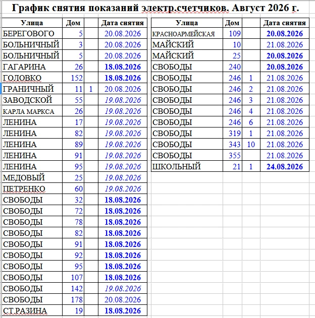Select house number 152 of ГОЛОВКО
The height and width of the screenshot is (318, 315).
[73, 78]
